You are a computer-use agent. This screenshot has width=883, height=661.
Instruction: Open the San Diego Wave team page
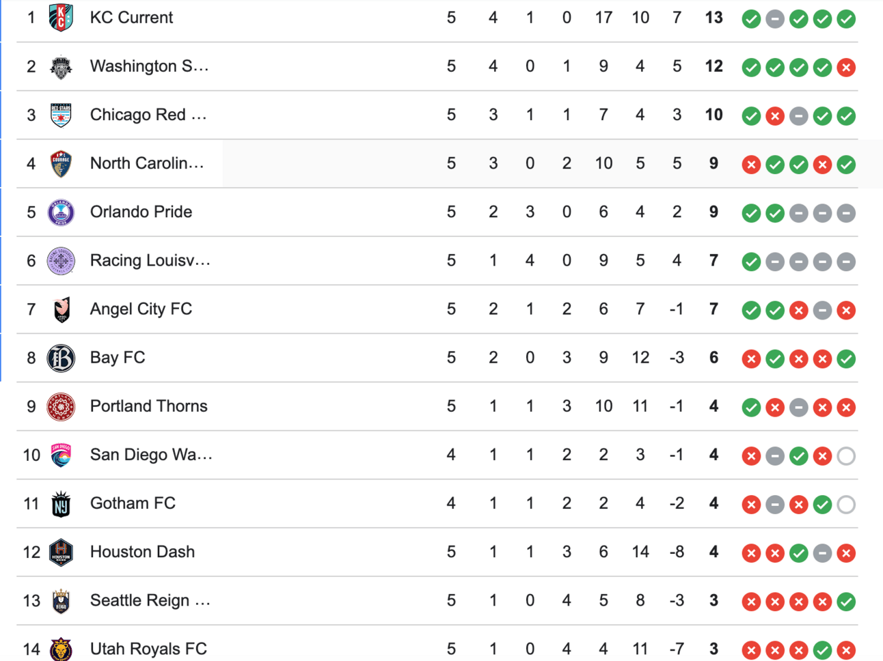point(151,455)
